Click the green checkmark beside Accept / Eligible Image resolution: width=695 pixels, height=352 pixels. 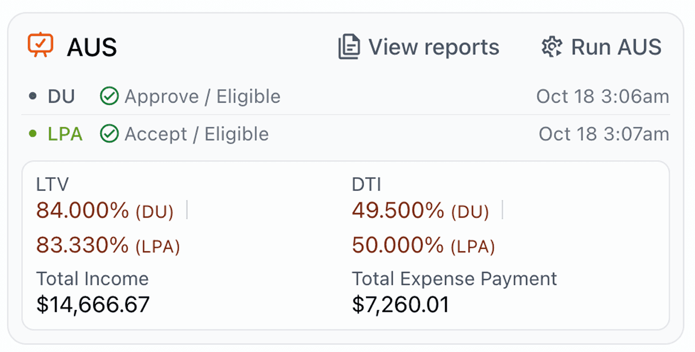click(109, 134)
